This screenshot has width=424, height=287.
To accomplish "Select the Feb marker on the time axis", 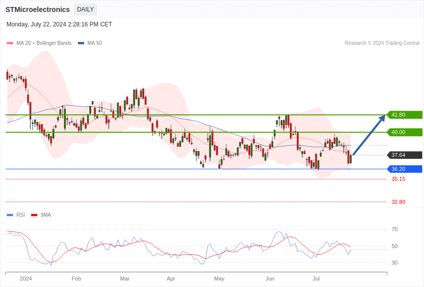I will pyautogui.click(x=76, y=279).
